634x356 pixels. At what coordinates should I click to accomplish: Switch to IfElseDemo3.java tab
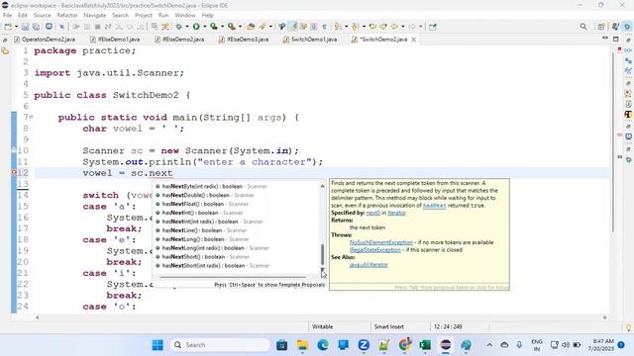coord(244,40)
